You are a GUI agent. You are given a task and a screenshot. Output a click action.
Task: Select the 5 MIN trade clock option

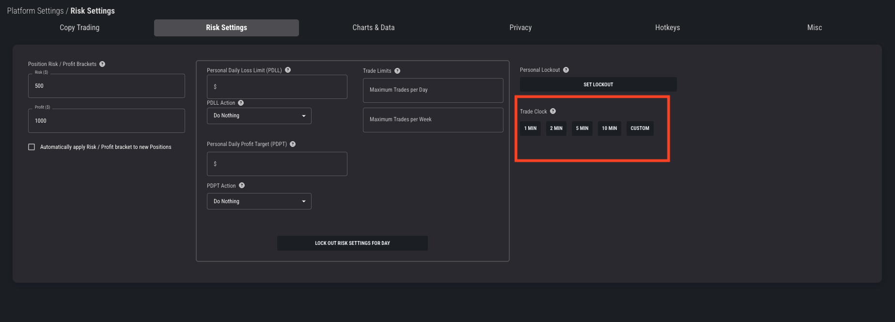[582, 129]
